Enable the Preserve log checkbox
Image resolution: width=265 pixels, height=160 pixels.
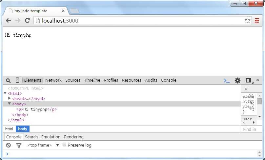click(x=64, y=145)
